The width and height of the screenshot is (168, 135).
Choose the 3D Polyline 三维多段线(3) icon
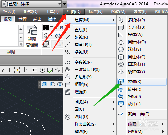(68, 70)
